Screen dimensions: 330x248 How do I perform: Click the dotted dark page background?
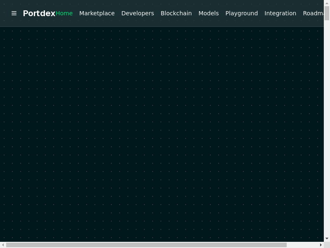point(165,132)
